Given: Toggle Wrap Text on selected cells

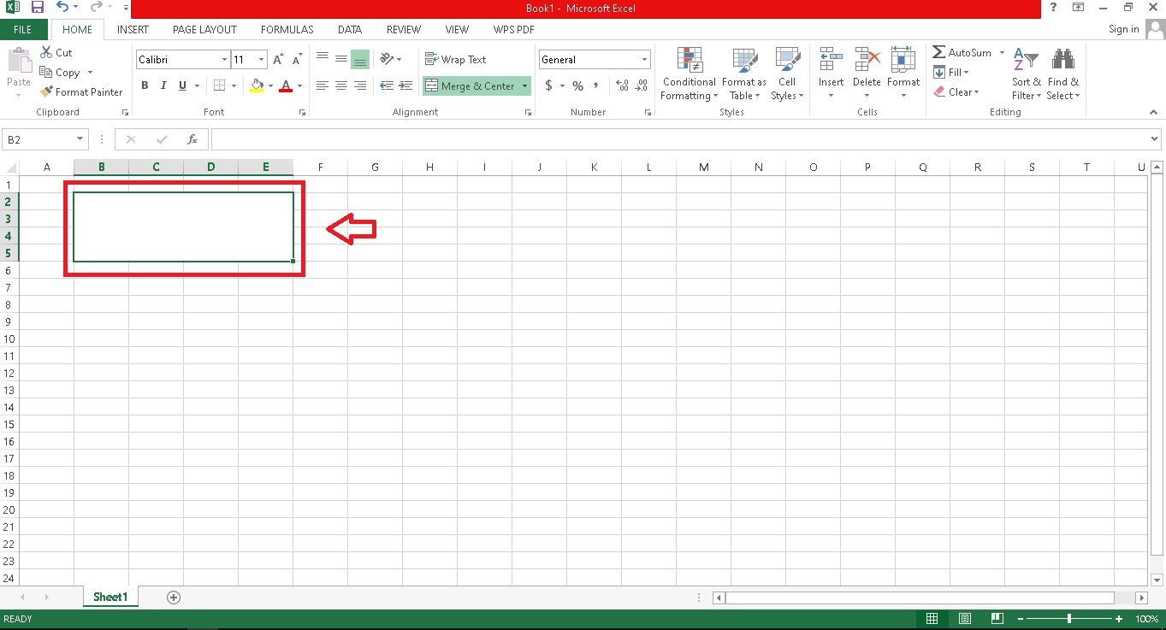Looking at the screenshot, I should point(455,60).
